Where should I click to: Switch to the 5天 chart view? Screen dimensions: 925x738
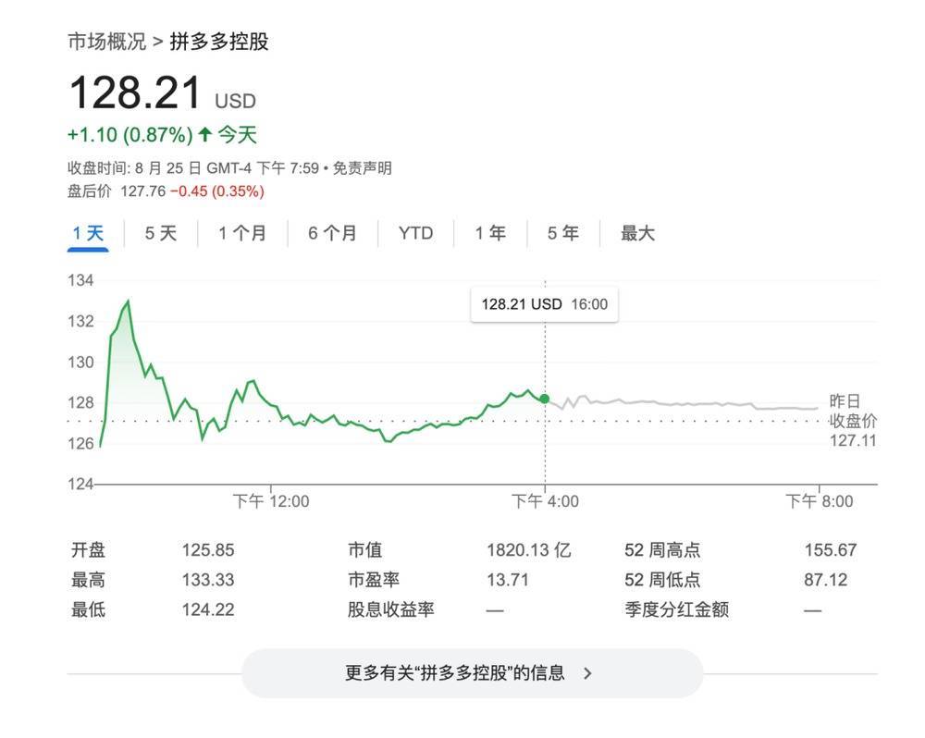[158, 233]
